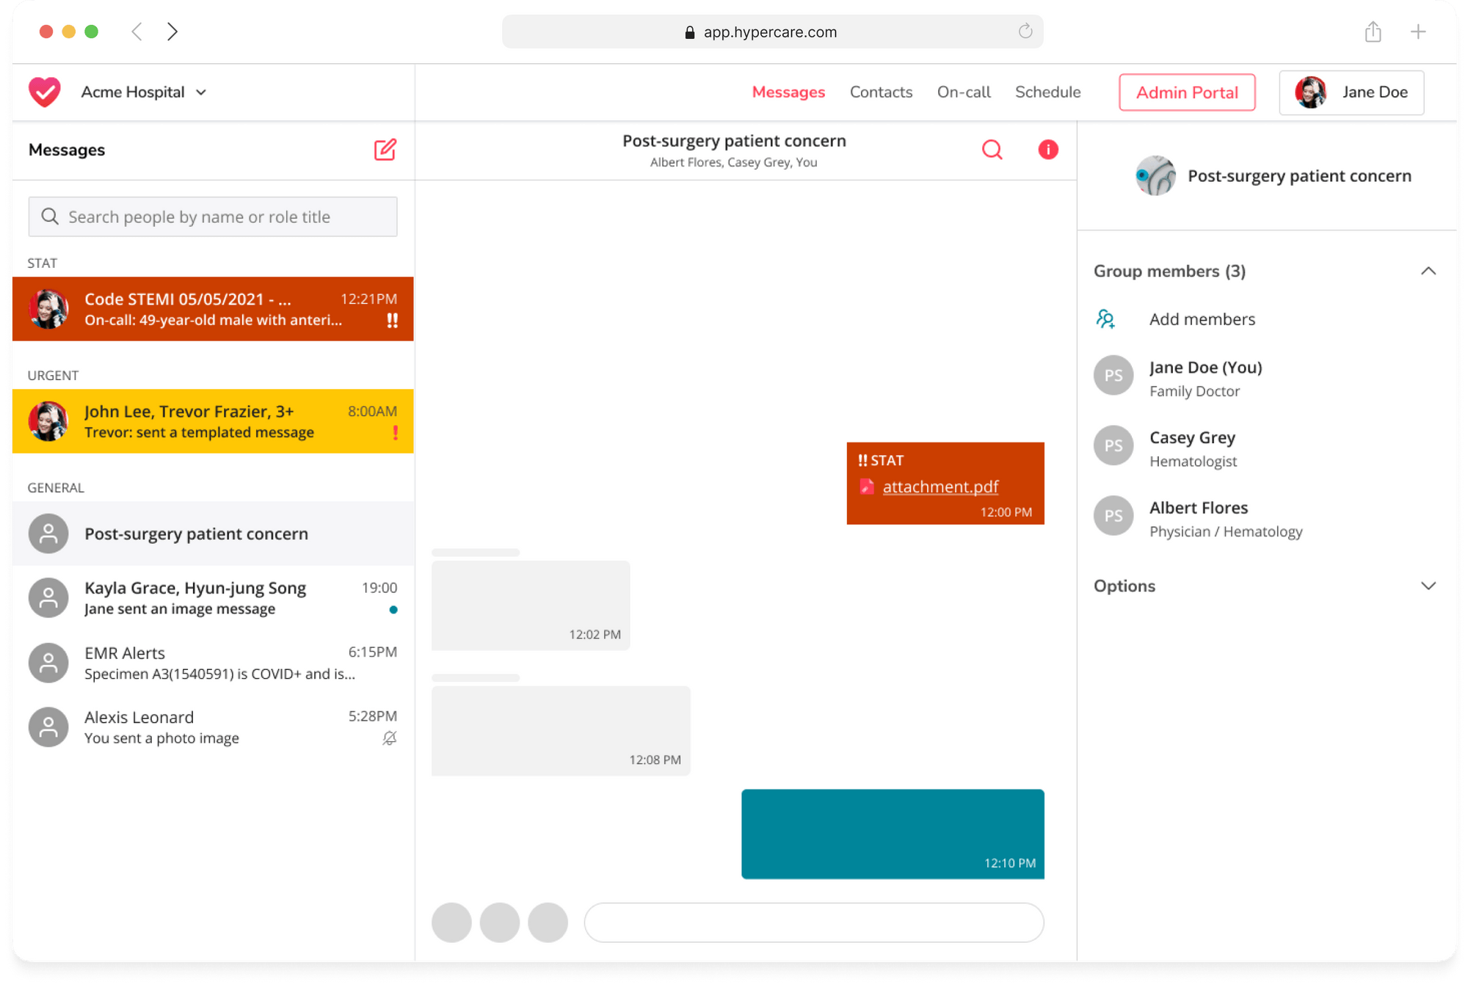Open the attachment.pdf link
The height and width of the screenshot is (987, 1468).
[x=940, y=487]
